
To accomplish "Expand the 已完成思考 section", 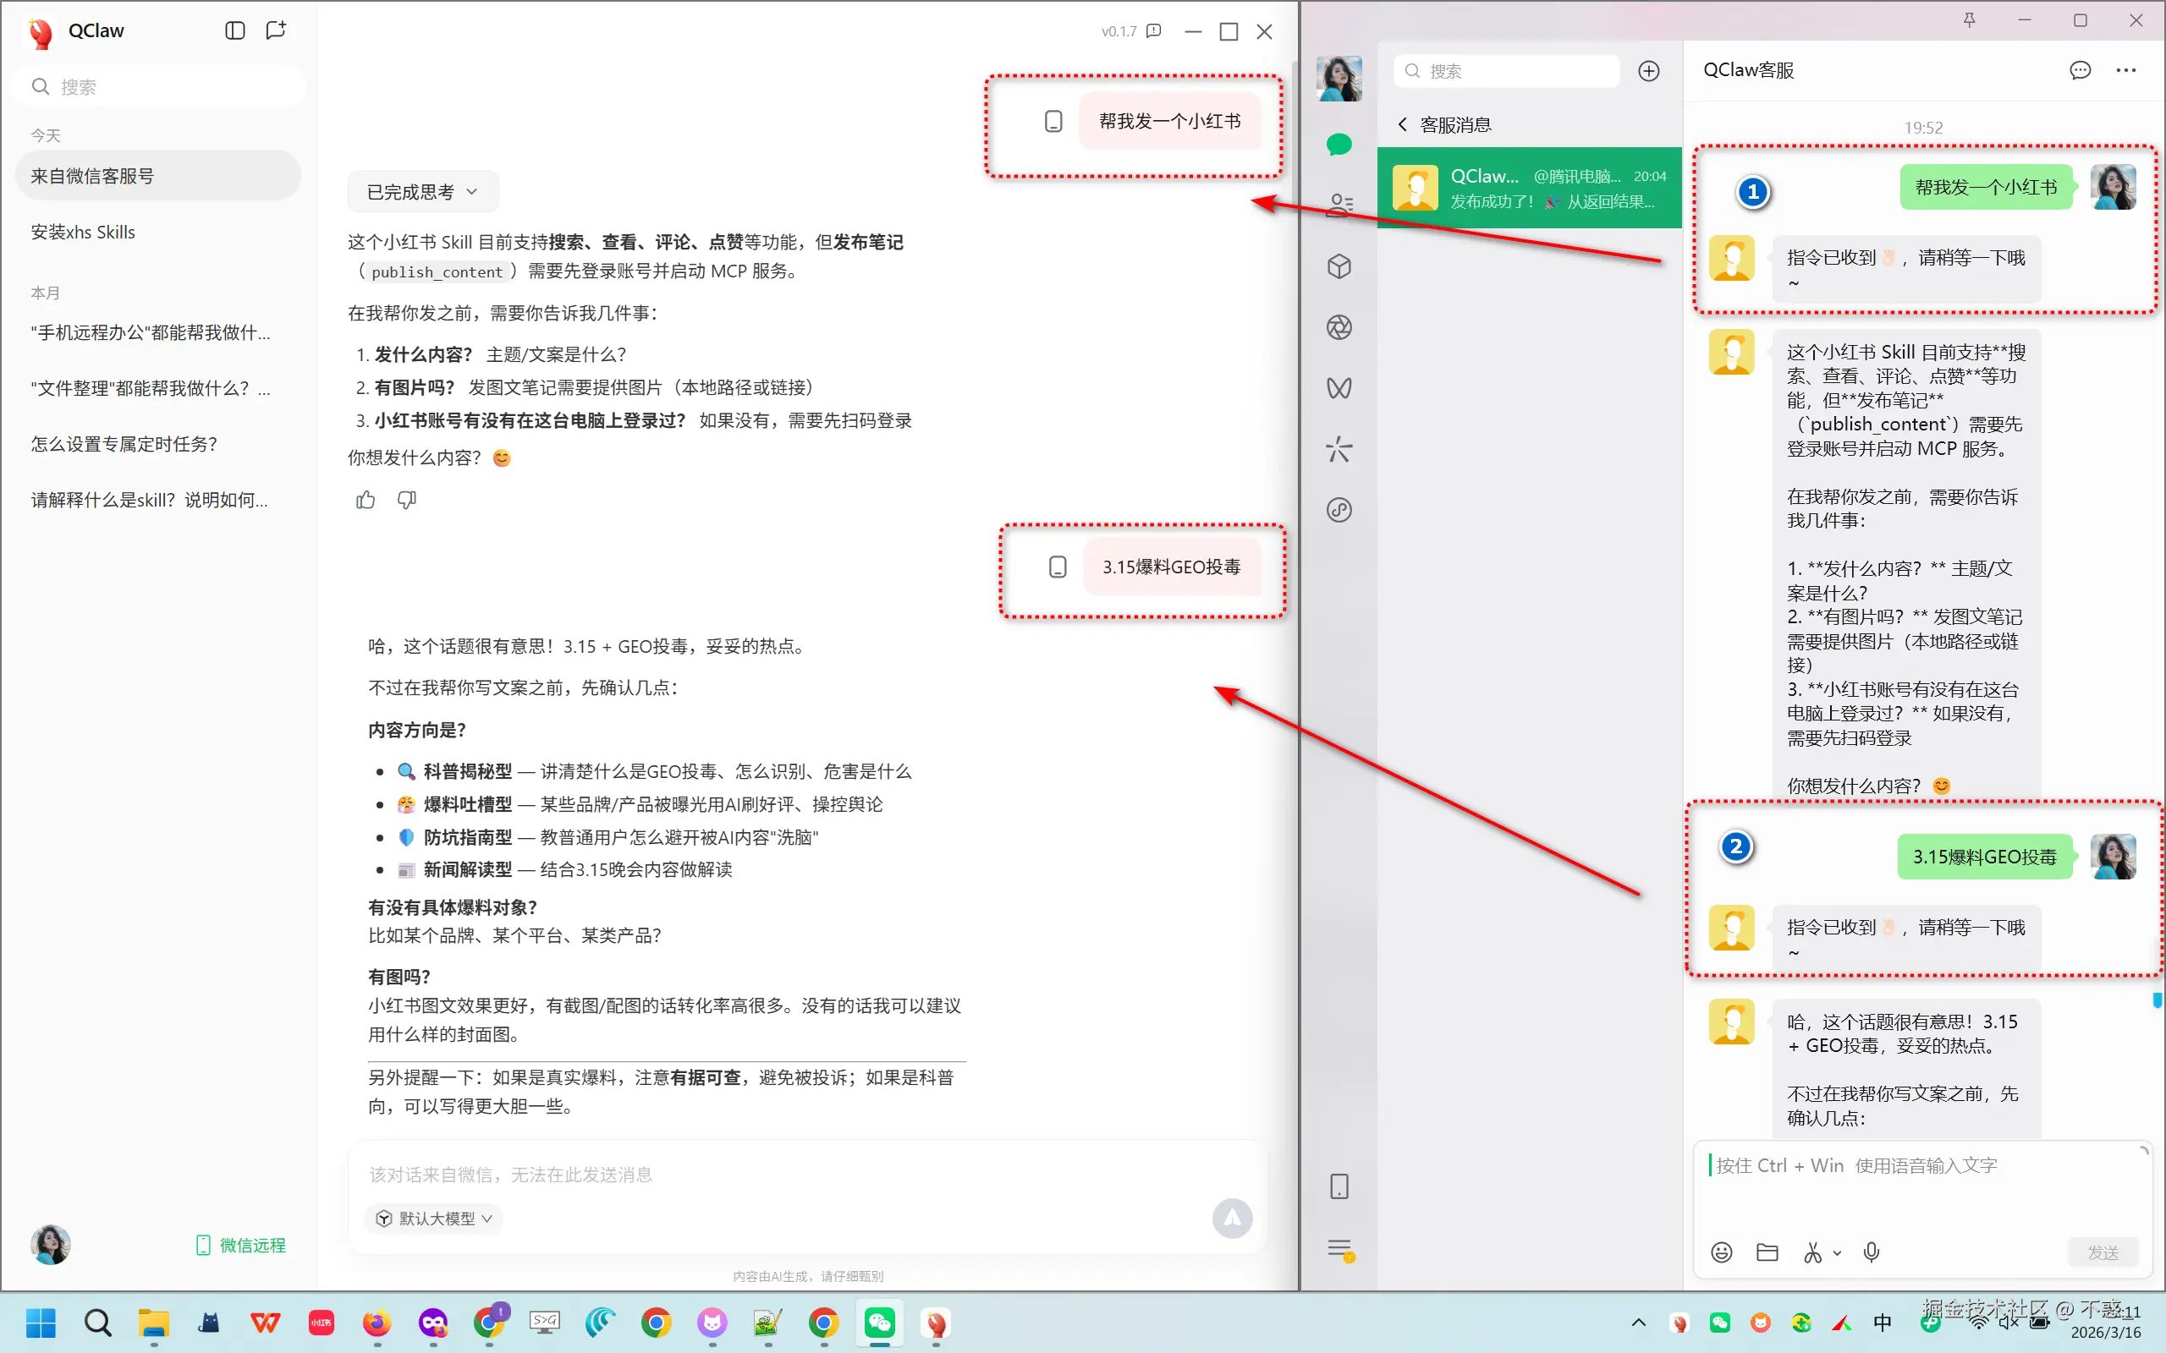I will [422, 191].
